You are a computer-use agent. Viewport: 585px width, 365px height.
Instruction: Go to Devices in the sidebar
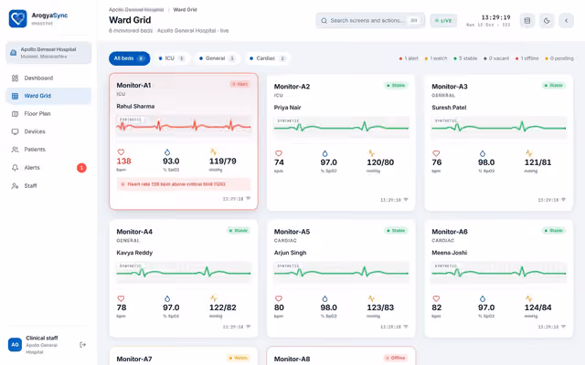[48, 131]
